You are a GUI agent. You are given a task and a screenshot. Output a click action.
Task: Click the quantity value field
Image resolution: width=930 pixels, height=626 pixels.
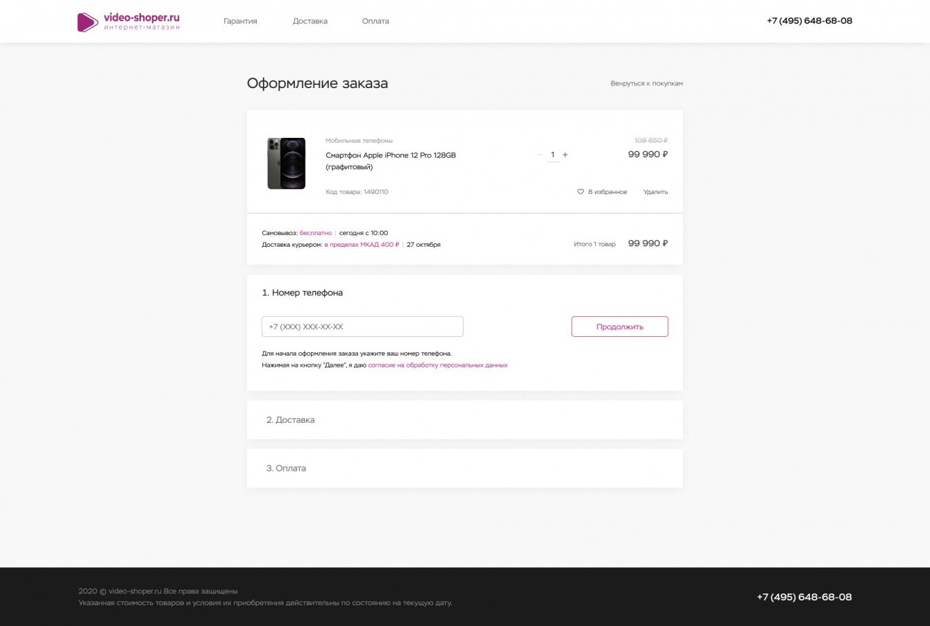[552, 155]
